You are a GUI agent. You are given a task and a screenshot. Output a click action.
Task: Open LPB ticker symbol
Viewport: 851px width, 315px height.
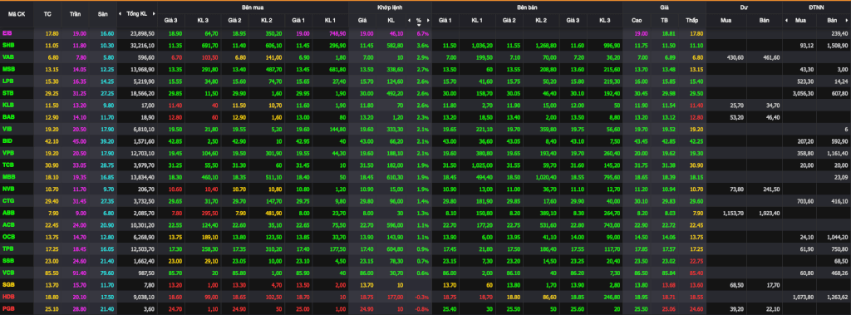point(7,81)
